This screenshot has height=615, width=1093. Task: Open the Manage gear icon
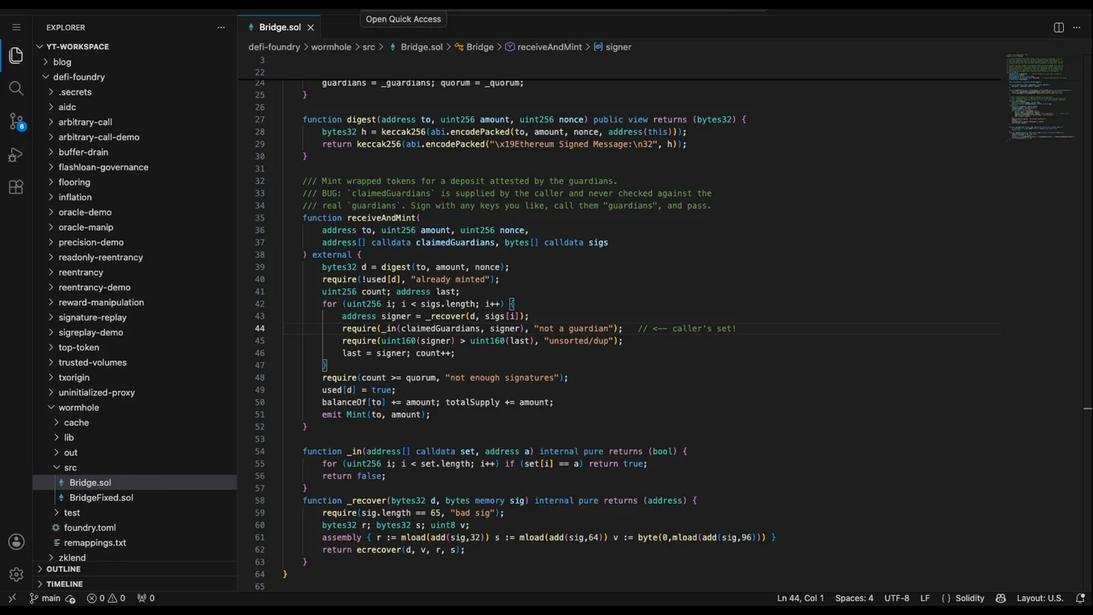(16, 575)
